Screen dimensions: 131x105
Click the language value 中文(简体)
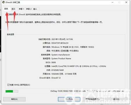(x=65, y=51)
